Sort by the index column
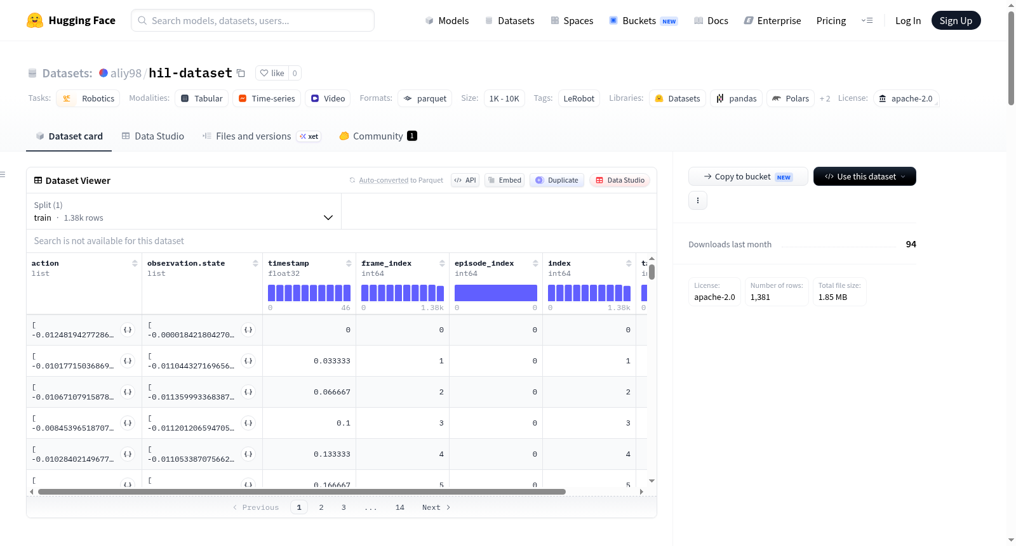This screenshot has height=546, width=1016. point(629,263)
